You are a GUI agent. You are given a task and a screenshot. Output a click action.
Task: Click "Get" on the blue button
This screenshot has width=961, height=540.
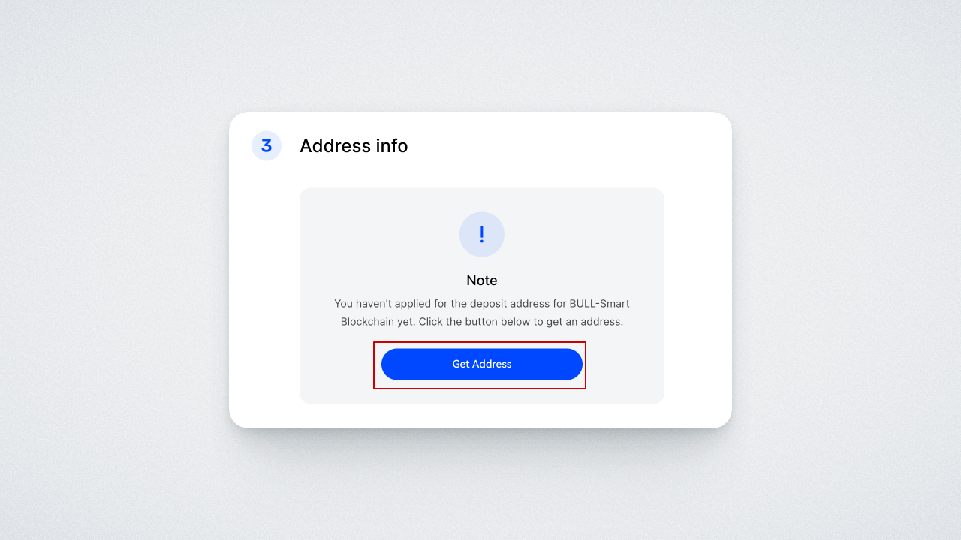point(460,364)
